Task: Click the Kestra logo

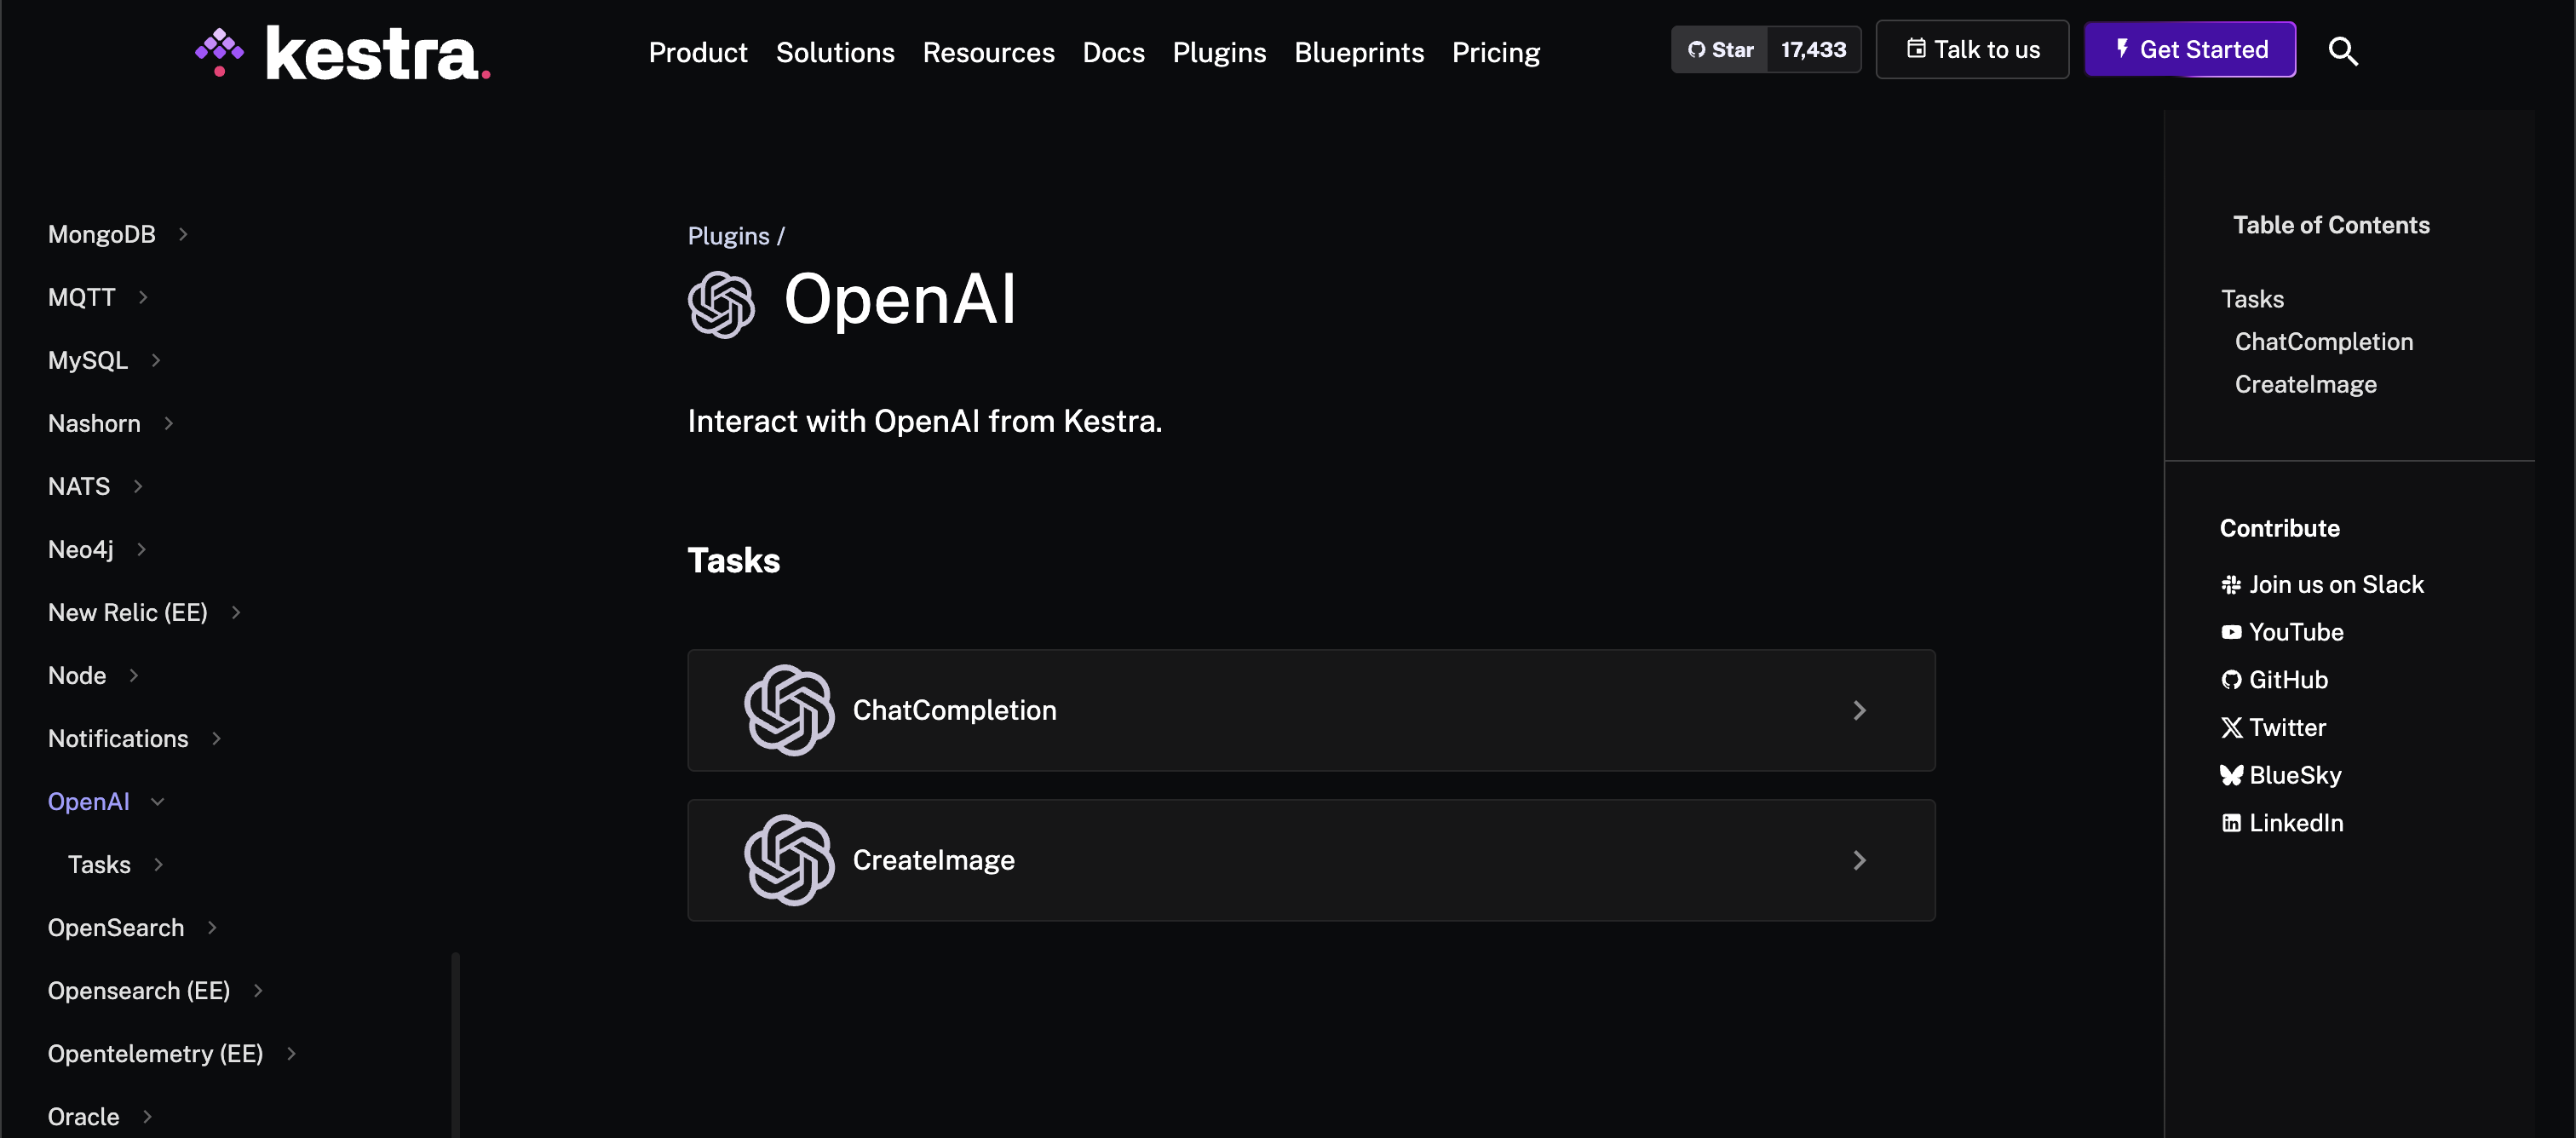Action: coord(340,51)
